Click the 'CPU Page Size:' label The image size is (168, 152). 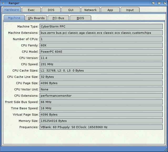click(27, 83)
